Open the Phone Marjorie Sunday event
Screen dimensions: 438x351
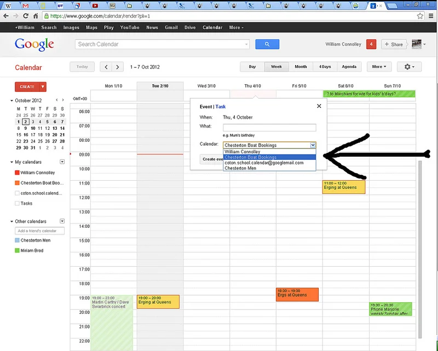[x=390, y=309]
